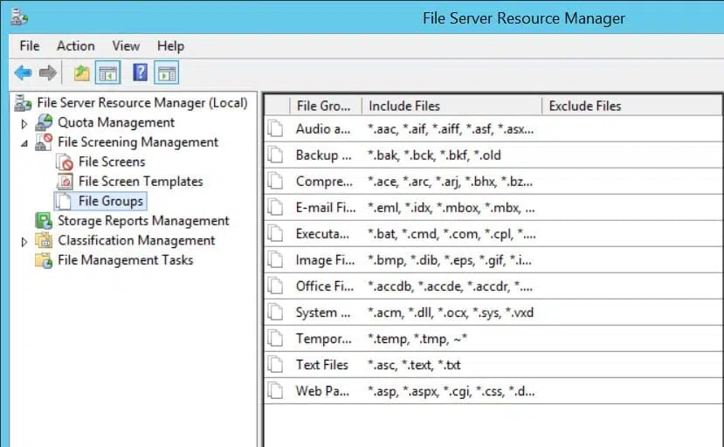
Task: Select the File Screen Templates label
Action: tap(141, 182)
